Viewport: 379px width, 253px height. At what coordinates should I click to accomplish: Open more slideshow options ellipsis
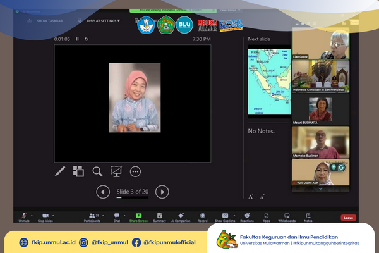[x=135, y=171]
